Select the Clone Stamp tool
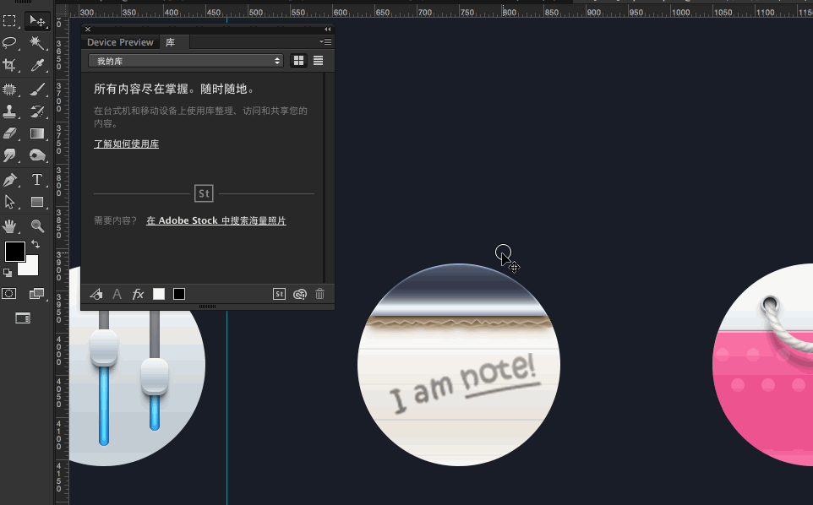This screenshot has height=505, width=813. pyautogui.click(x=10, y=111)
